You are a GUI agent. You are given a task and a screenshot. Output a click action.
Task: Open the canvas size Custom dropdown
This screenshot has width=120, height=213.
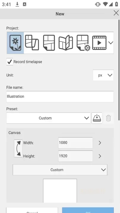[x=60, y=170]
